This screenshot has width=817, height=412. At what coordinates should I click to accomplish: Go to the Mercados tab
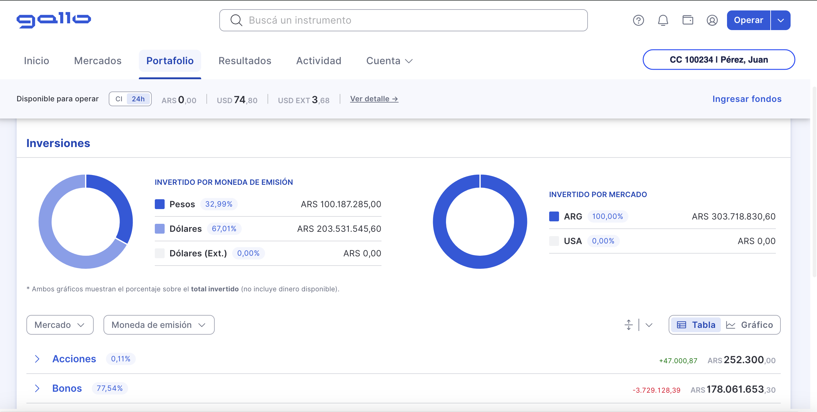(x=98, y=61)
